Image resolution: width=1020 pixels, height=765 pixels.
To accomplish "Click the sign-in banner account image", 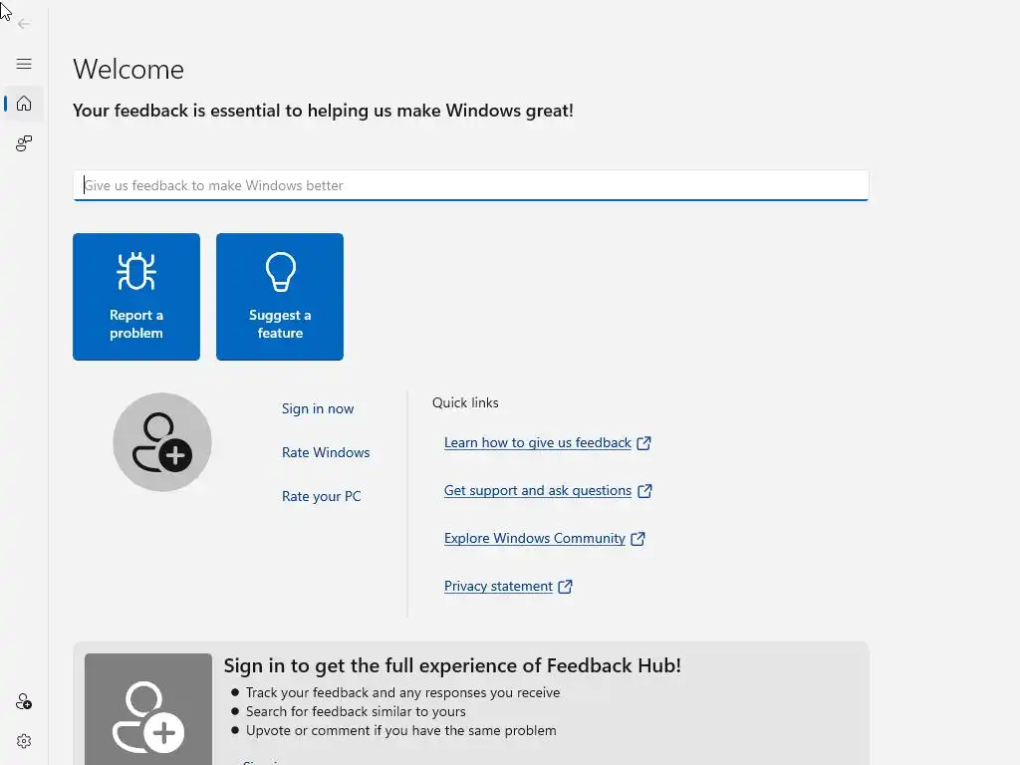I will (x=148, y=709).
